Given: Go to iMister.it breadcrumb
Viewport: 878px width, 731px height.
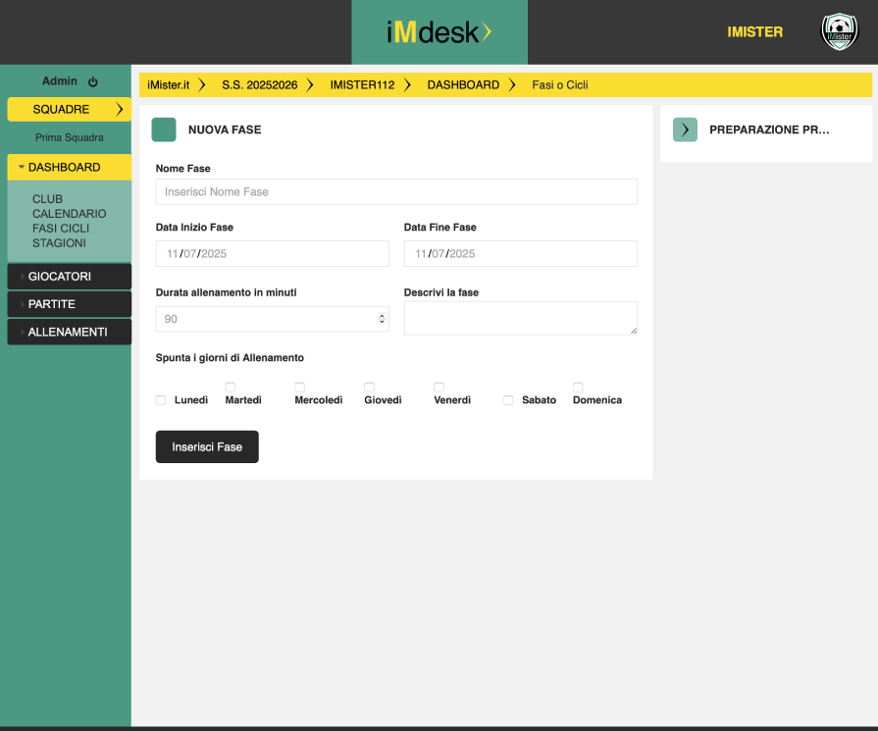Looking at the screenshot, I should pyautogui.click(x=168, y=85).
